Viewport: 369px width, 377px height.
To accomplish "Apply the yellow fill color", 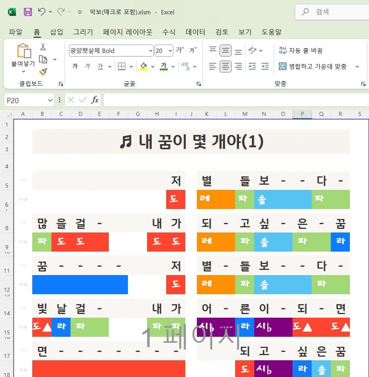I will [x=143, y=66].
